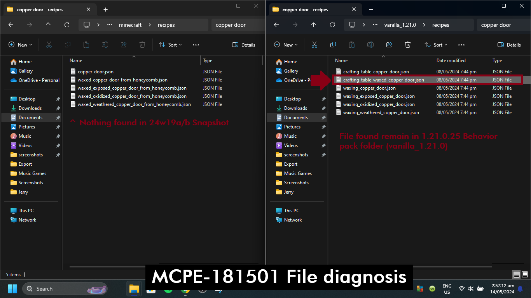Click the PC icon in left address bar
Image resolution: width=531 pixels, height=298 pixels.
87,25
